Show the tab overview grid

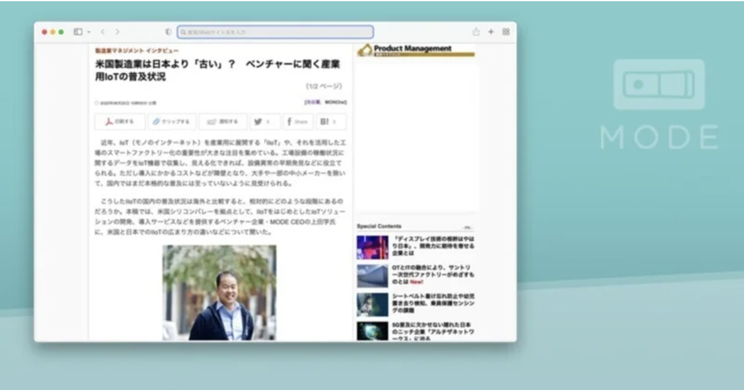pos(506,32)
